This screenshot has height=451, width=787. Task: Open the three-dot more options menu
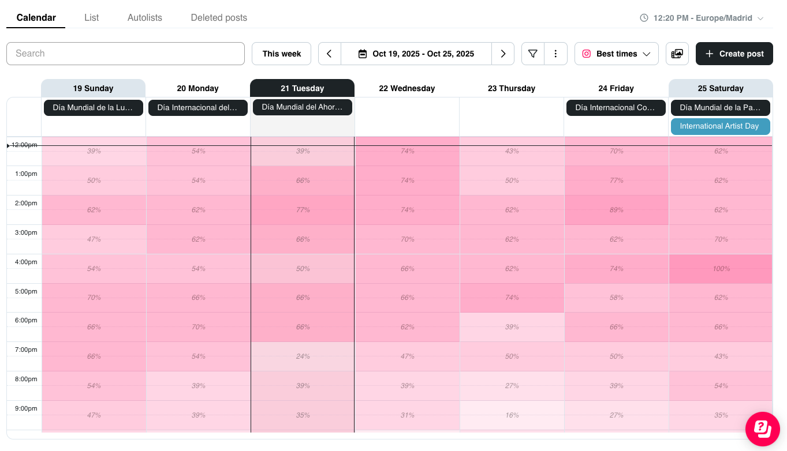(555, 54)
